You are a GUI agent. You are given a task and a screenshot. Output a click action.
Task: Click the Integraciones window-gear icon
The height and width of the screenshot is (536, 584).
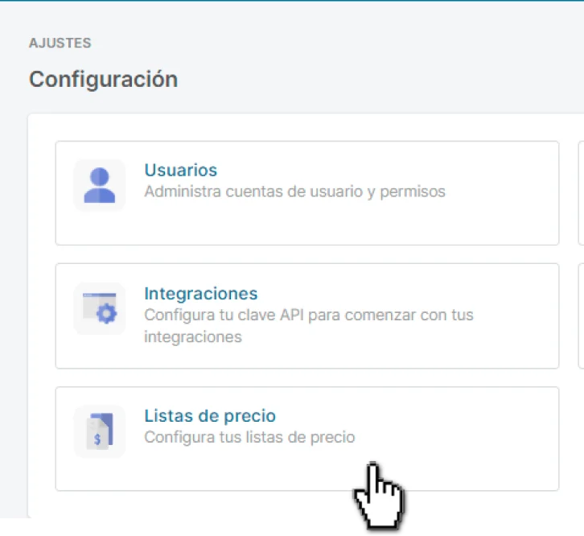click(x=100, y=308)
